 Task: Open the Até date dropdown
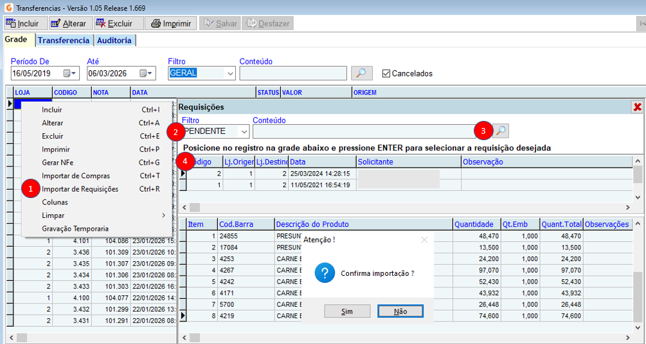(146, 73)
